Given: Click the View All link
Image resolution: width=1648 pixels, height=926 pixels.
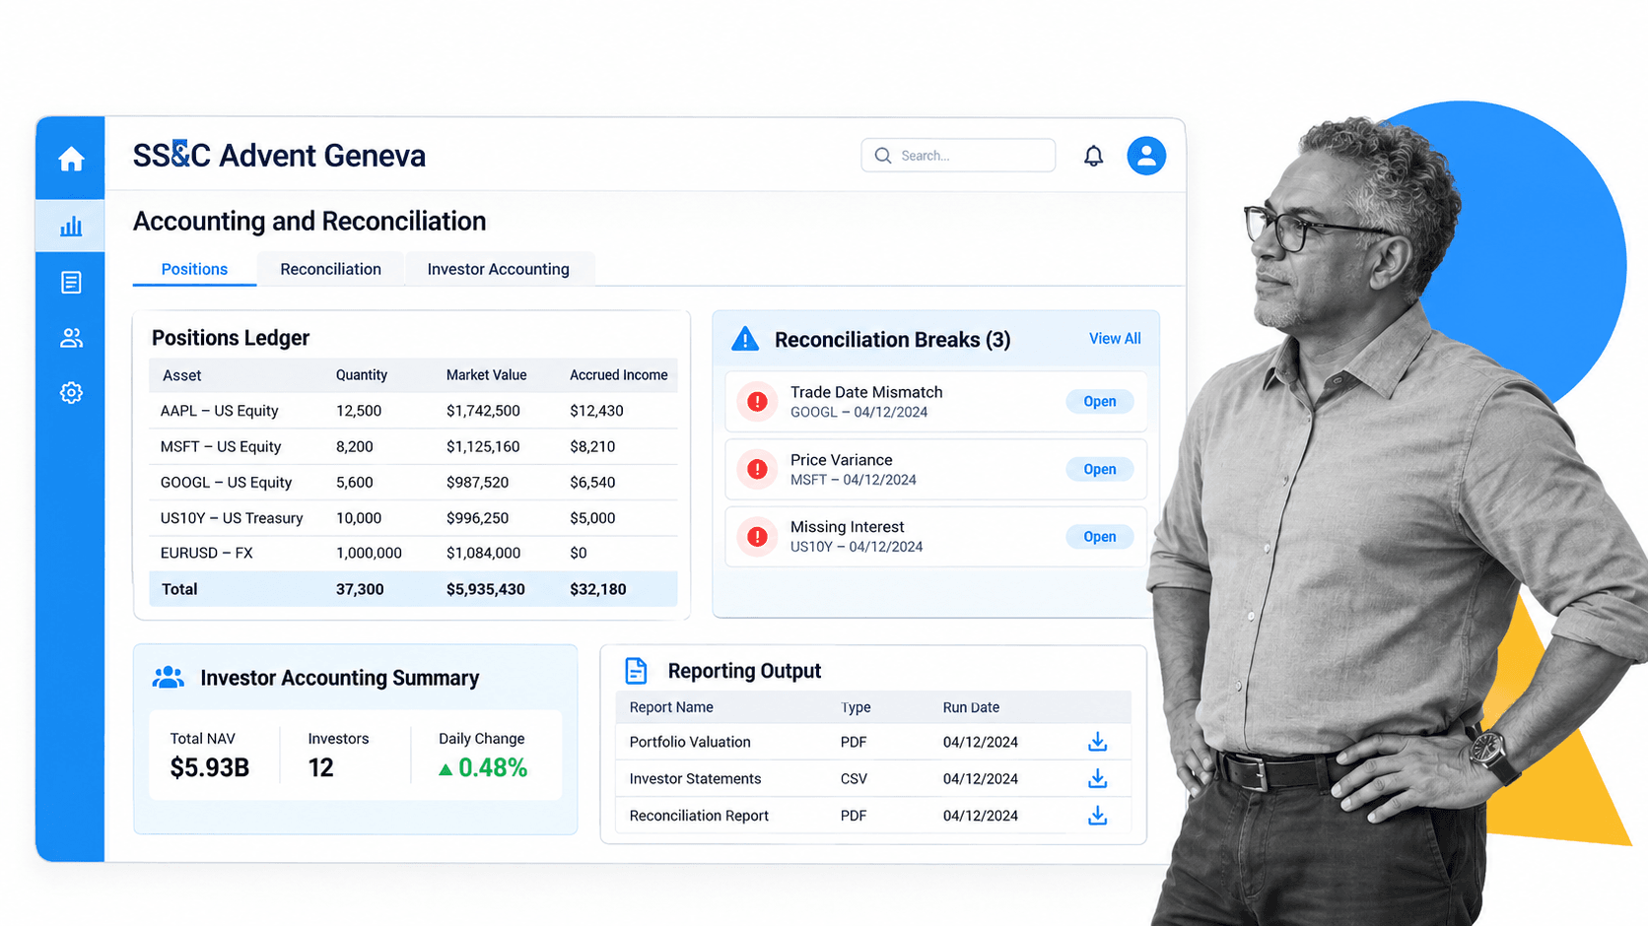Looking at the screenshot, I should pos(1115,339).
